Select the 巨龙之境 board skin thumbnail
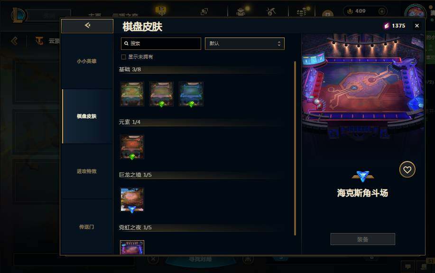The image size is (435, 273). (x=132, y=200)
